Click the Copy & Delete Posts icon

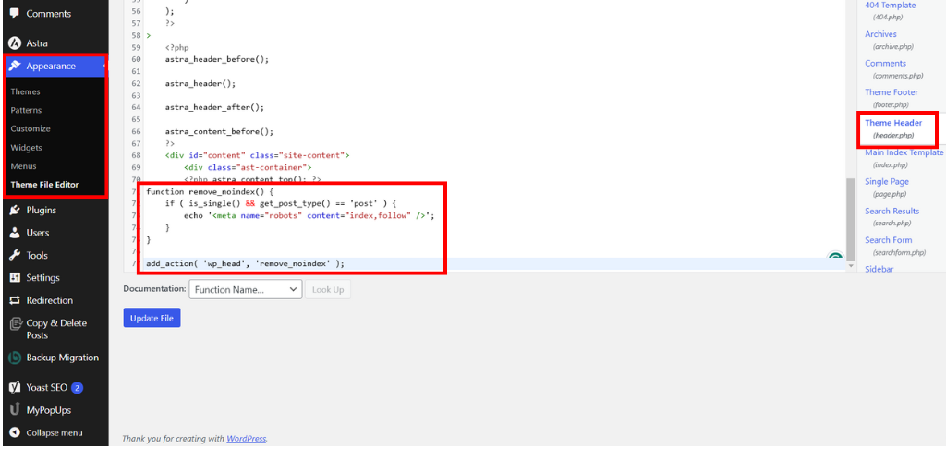point(15,324)
